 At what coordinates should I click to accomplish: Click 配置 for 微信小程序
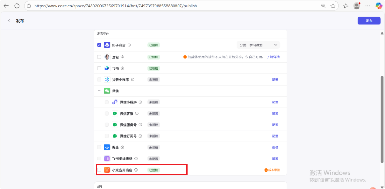click(x=275, y=102)
